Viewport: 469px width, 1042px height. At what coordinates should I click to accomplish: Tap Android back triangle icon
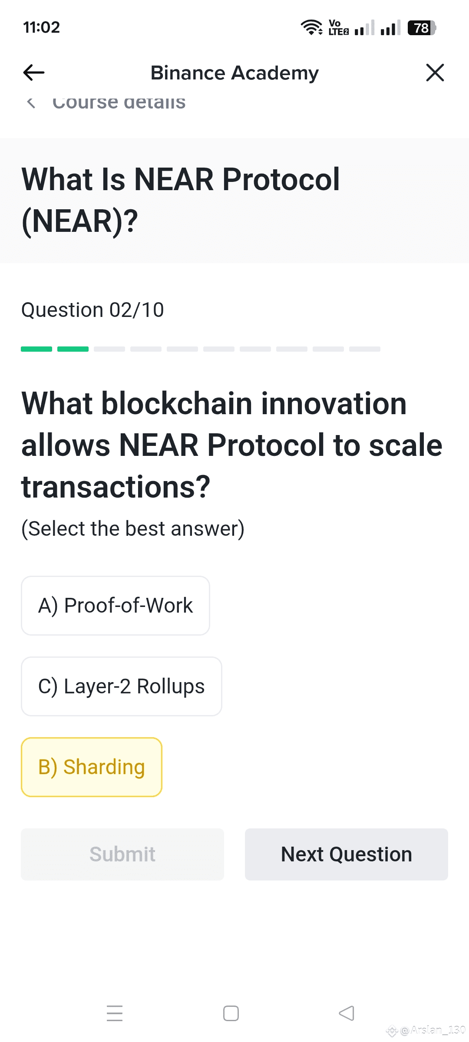point(347,1013)
